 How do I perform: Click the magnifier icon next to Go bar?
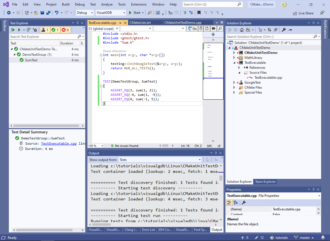click(220, 29)
